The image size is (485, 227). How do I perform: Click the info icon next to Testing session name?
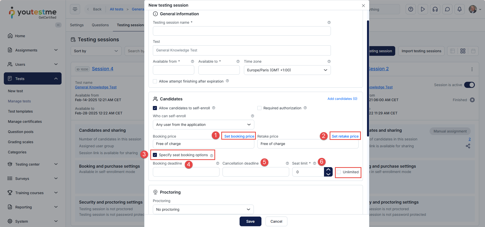[x=329, y=22]
